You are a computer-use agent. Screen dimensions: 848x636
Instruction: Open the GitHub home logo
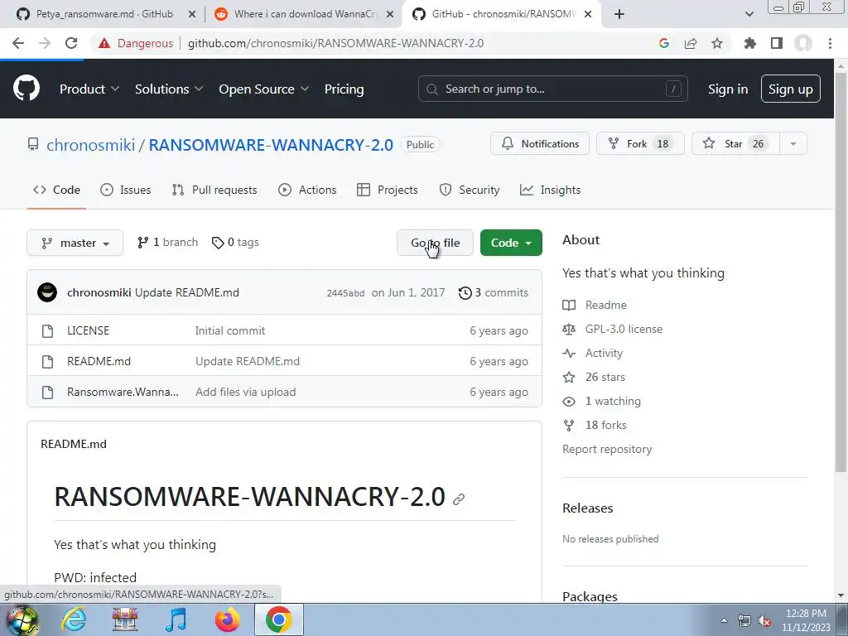[x=26, y=89]
